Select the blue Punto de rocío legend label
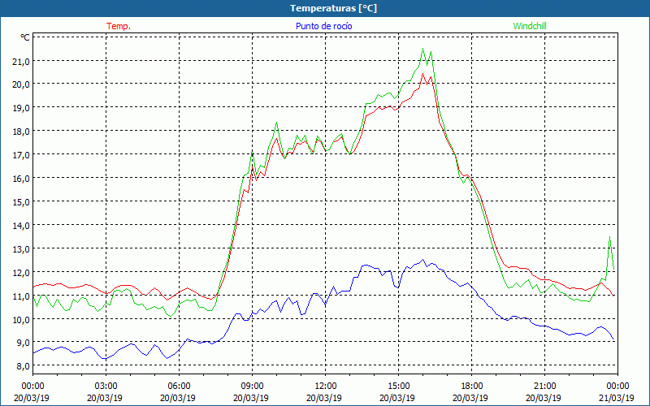Image resolution: width=650 pixels, height=406 pixels. pos(323,26)
